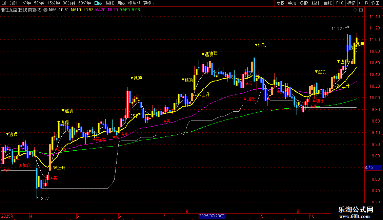Click the 8.27 low price label
Screen dimensions: 383x220
pos(45,199)
